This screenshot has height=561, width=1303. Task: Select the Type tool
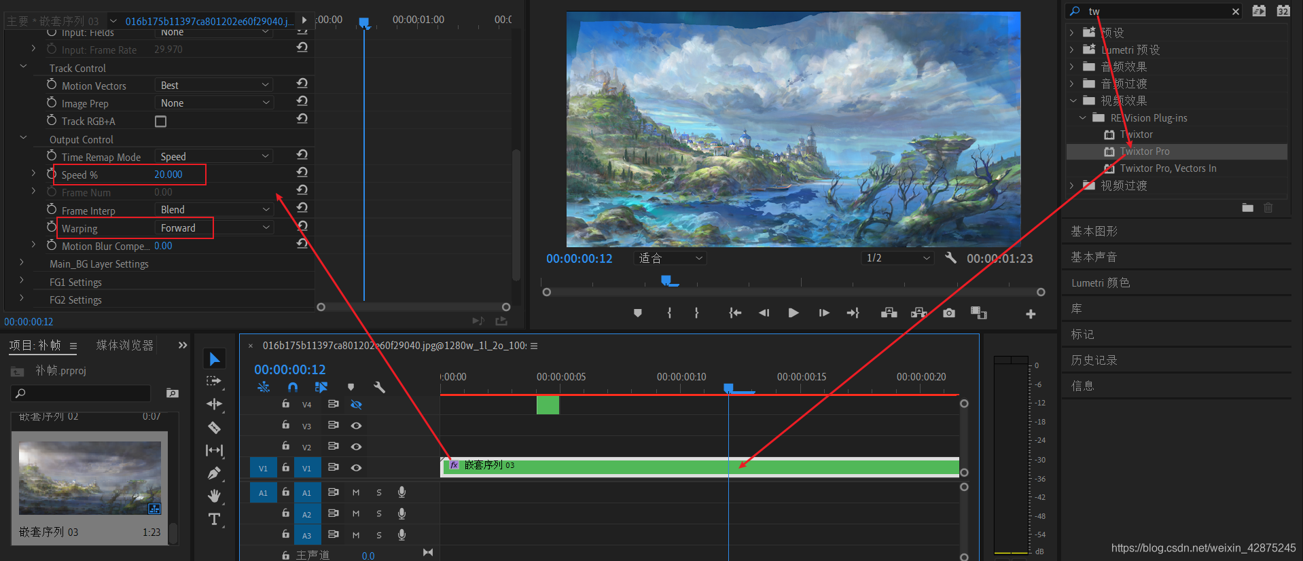[x=215, y=519]
